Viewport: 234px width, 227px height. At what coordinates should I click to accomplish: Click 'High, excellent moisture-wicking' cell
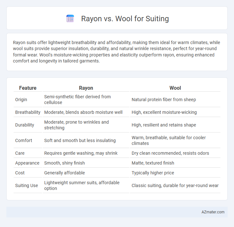pyautogui.click(x=175, y=112)
